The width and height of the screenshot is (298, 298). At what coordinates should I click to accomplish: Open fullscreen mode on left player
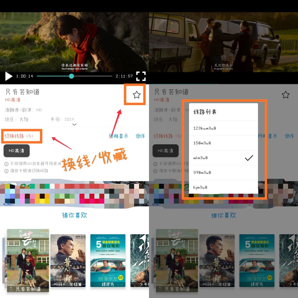[x=141, y=76]
